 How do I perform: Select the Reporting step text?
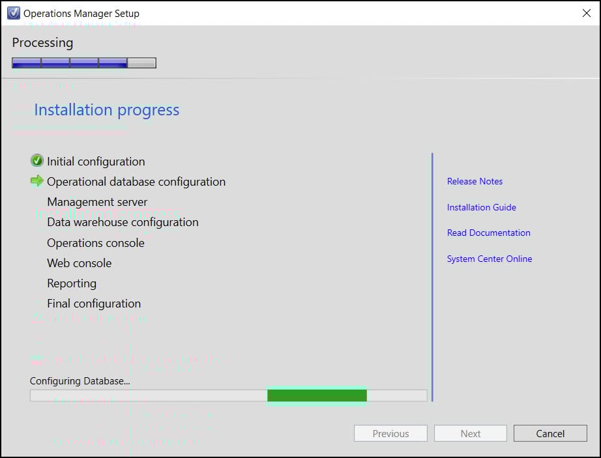[x=72, y=283]
